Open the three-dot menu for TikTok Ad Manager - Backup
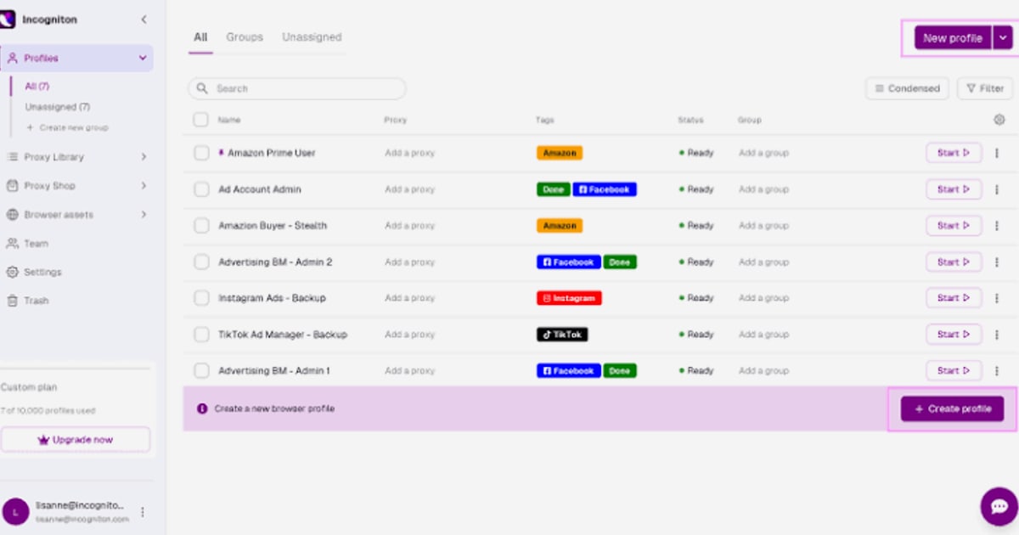 pyautogui.click(x=997, y=335)
